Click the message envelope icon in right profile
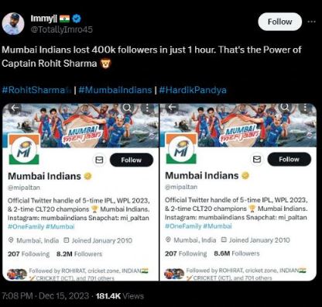 (x=257, y=159)
